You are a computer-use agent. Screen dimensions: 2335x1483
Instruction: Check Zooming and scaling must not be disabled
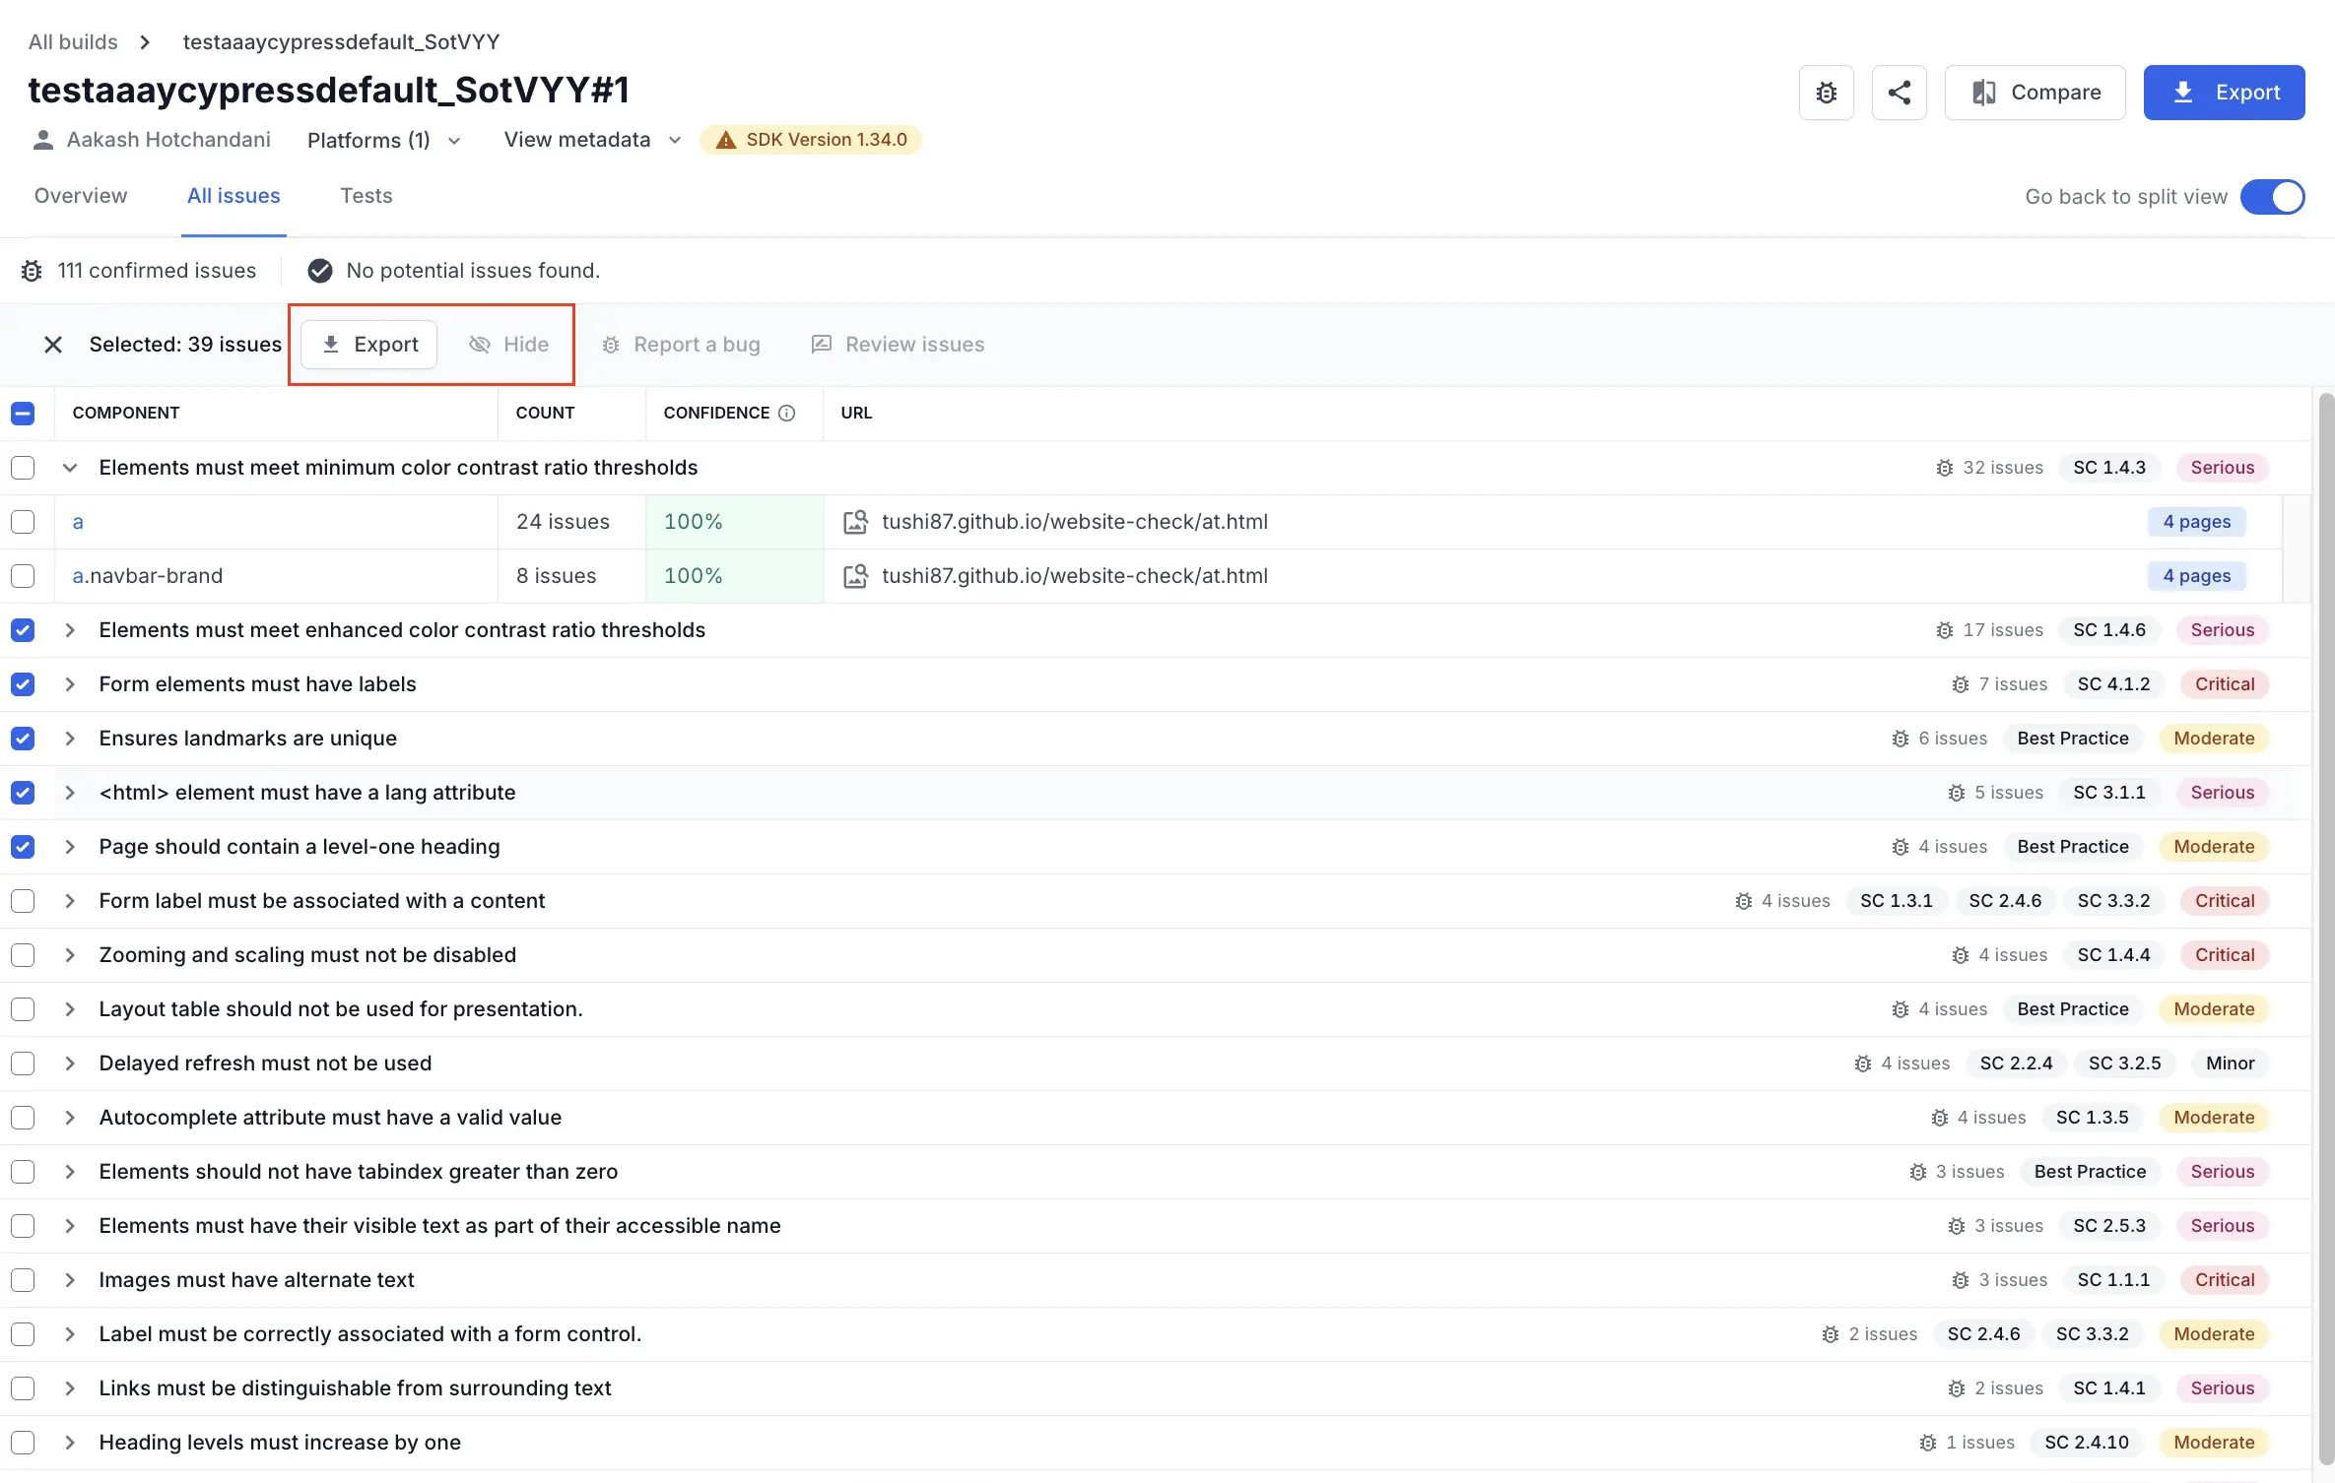[23, 955]
